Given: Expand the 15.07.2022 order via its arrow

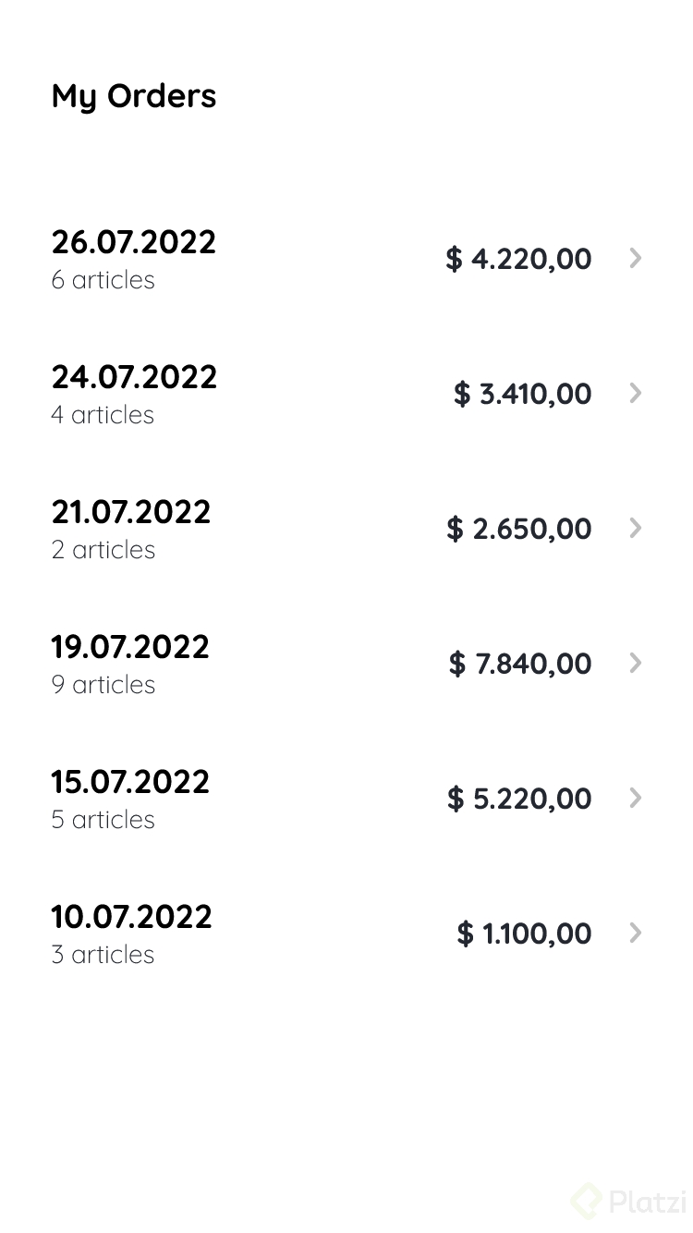Looking at the screenshot, I should 636,799.
